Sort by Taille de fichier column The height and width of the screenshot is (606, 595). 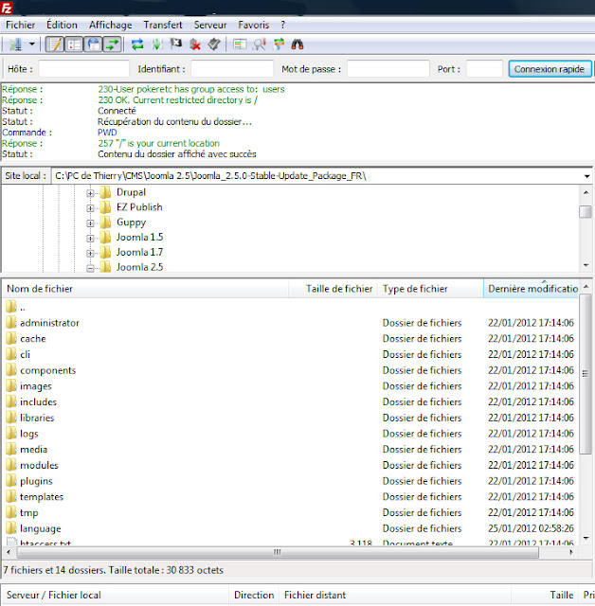pos(334,289)
